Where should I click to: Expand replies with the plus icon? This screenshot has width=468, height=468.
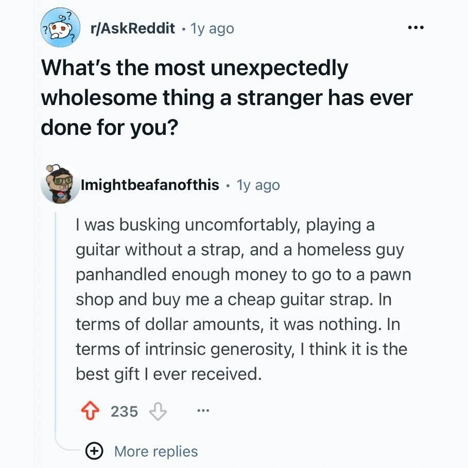pyautogui.click(x=94, y=452)
